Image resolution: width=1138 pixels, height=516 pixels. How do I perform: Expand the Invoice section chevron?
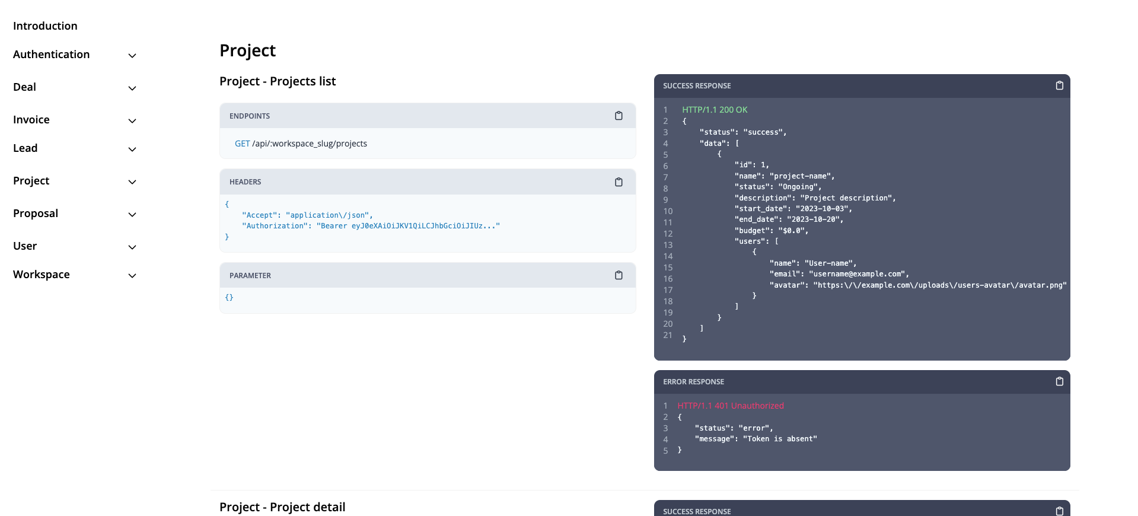tap(132, 121)
